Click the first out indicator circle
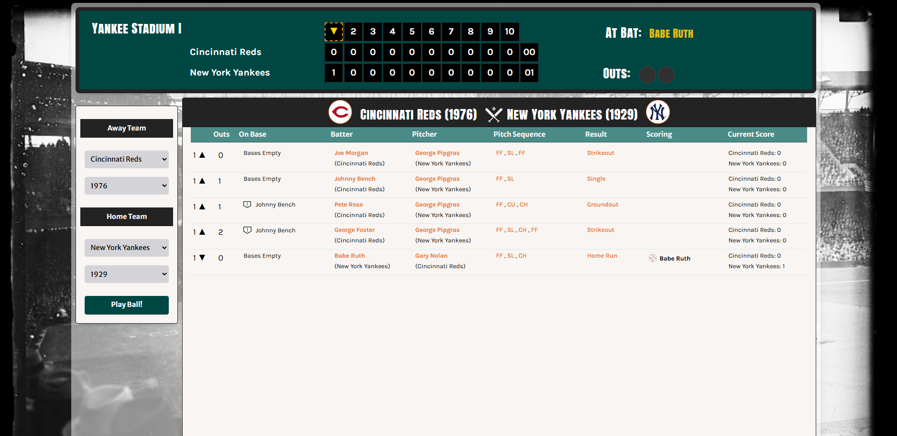 (647, 75)
